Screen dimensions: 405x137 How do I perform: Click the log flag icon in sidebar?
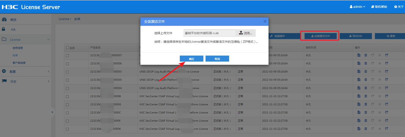(4, 81)
